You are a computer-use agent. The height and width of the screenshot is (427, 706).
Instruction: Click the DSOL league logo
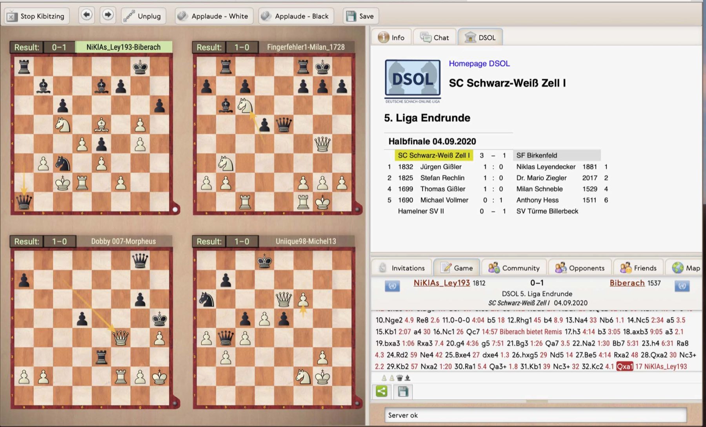412,80
